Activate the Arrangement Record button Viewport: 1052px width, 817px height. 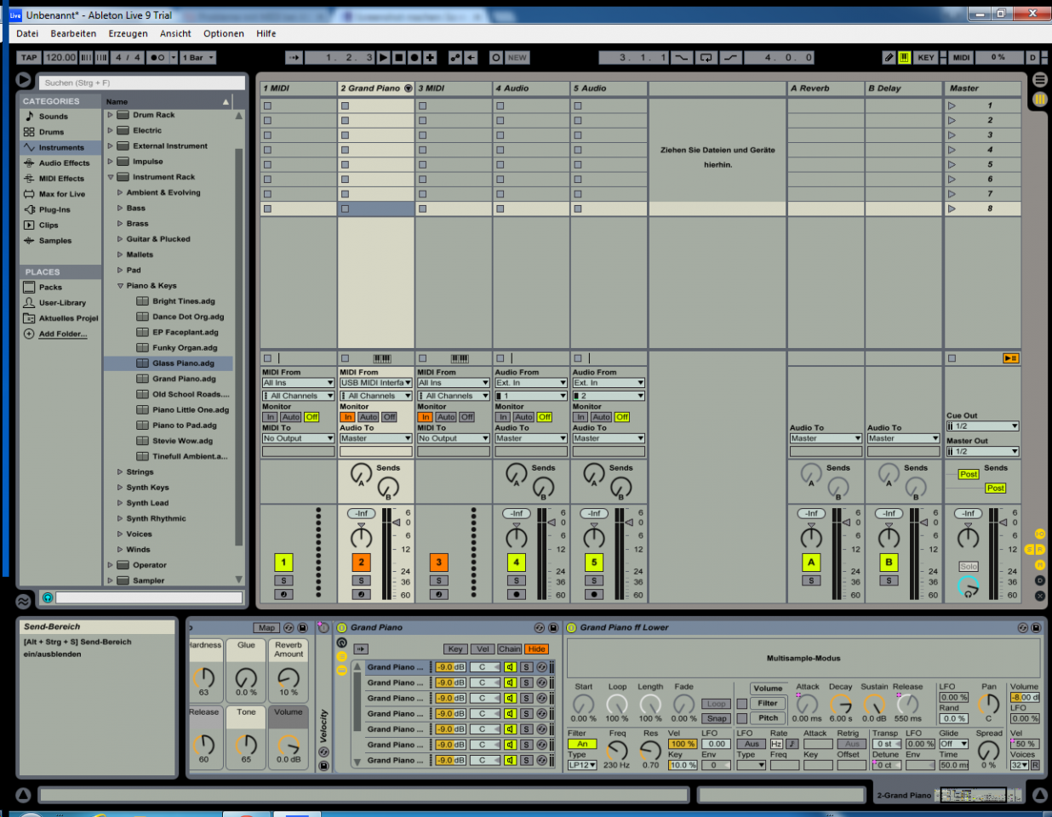coord(415,58)
